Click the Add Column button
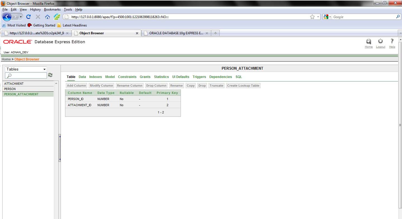Screen dimensions: 402x219 click(76, 85)
